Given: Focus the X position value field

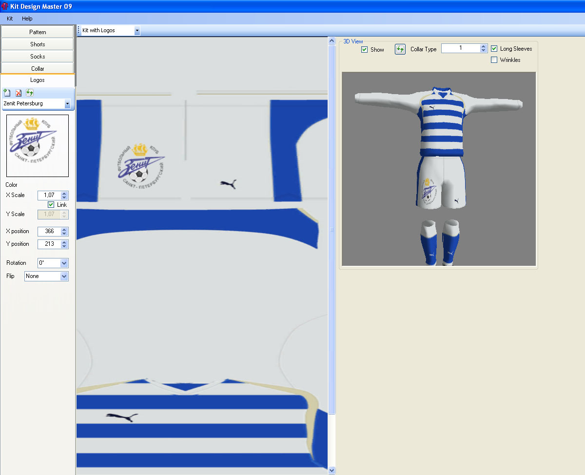Looking at the screenshot, I should [x=49, y=231].
